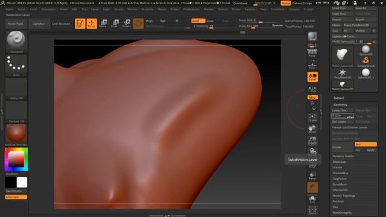Click the Divide button
The image size is (386, 217).
click(x=343, y=147)
